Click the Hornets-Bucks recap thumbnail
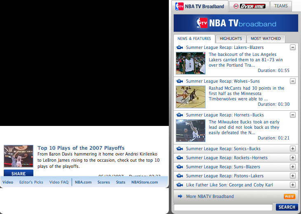The width and height of the screenshot is (301, 214). pyautogui.click(x=191, y=131)
